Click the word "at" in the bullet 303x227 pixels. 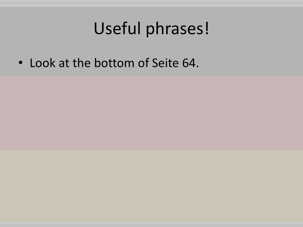click(x=64, y=63)
